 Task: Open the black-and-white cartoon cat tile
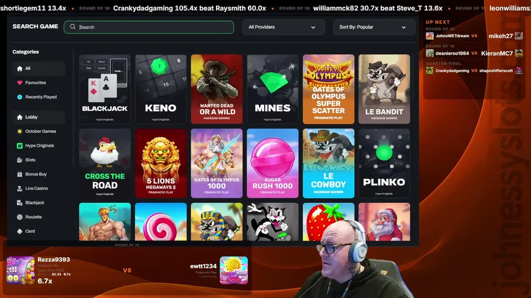(x=273, y=222)
